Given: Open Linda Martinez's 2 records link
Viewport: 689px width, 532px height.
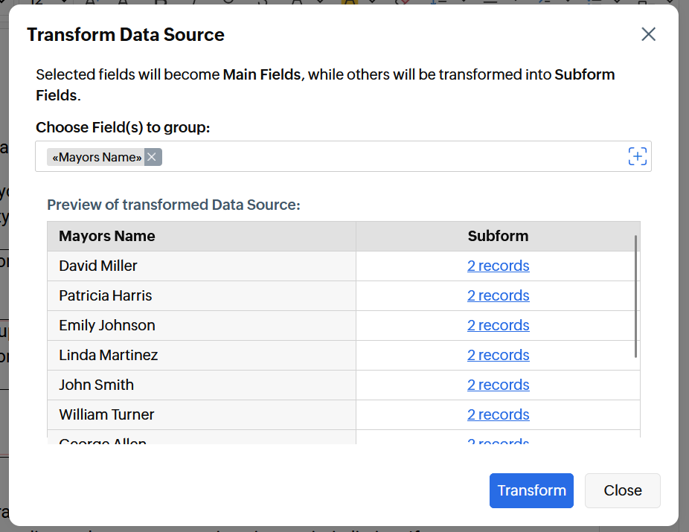Looking at the screenshot, I should tap(498, 355).
